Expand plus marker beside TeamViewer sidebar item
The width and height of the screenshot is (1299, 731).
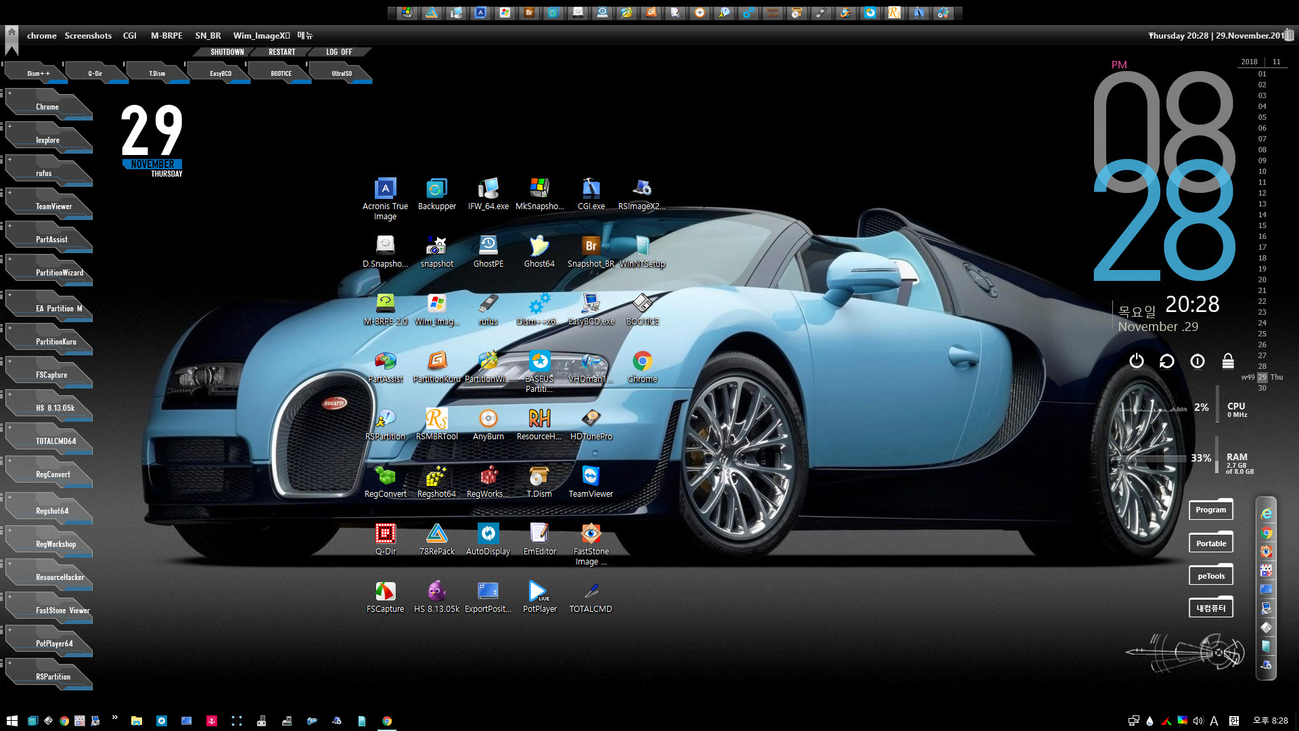tap(9, 192)
